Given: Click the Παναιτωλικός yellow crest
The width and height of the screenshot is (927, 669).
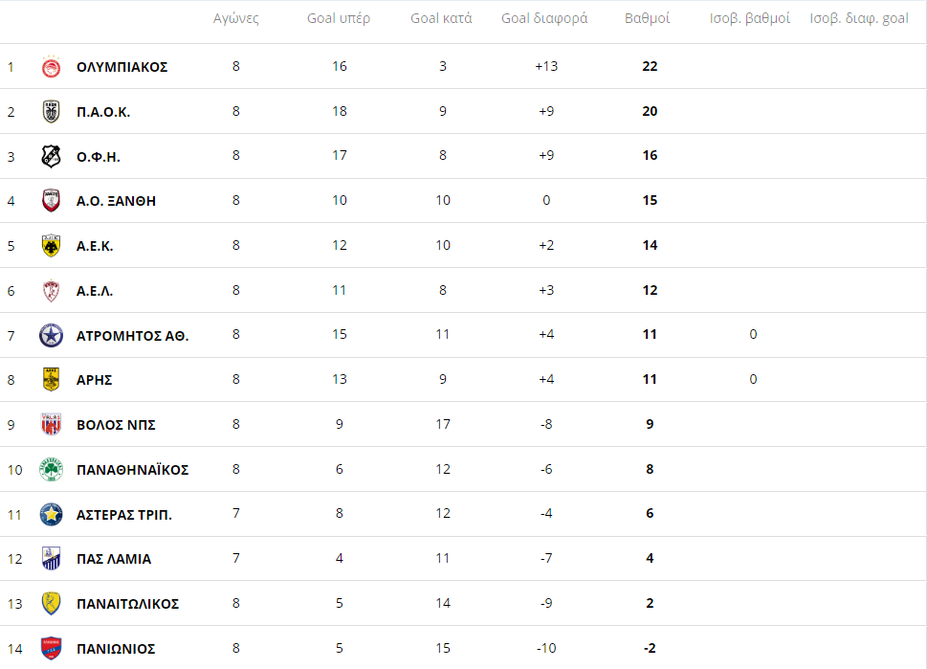Looking at the screenshot, I should tap(51, 604).
